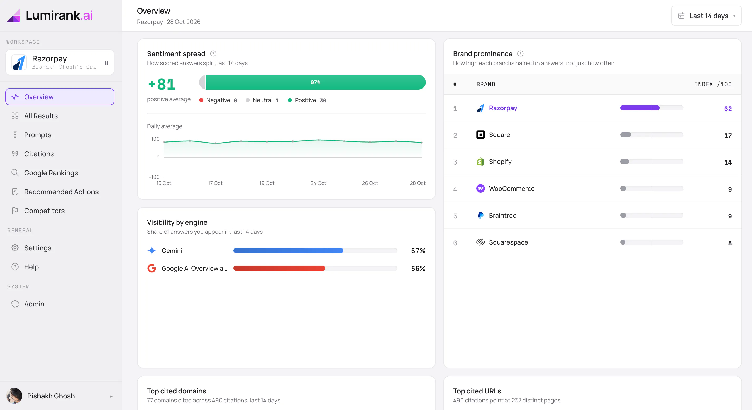Image resolution: width=752 pixels, height=410 pixels.
Task: Click the 97% positive sentiment bar
Action: tap(315, 82)
